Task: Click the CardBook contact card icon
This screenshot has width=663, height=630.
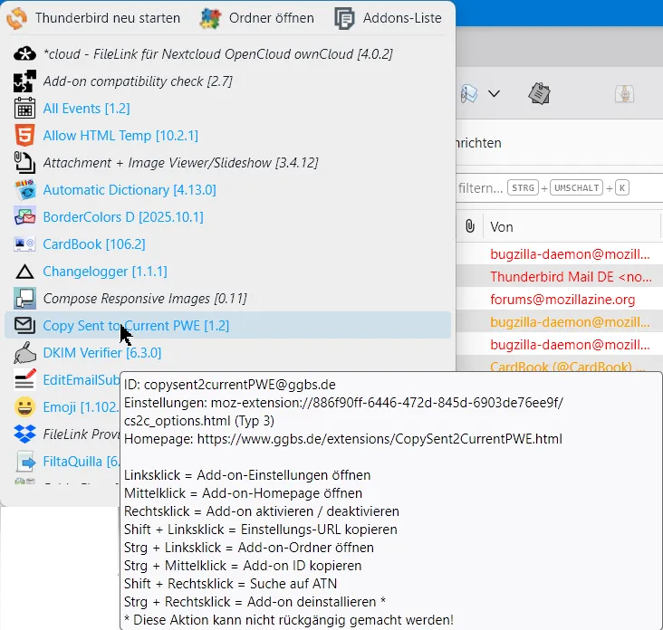Action: [x=24, y=243]
